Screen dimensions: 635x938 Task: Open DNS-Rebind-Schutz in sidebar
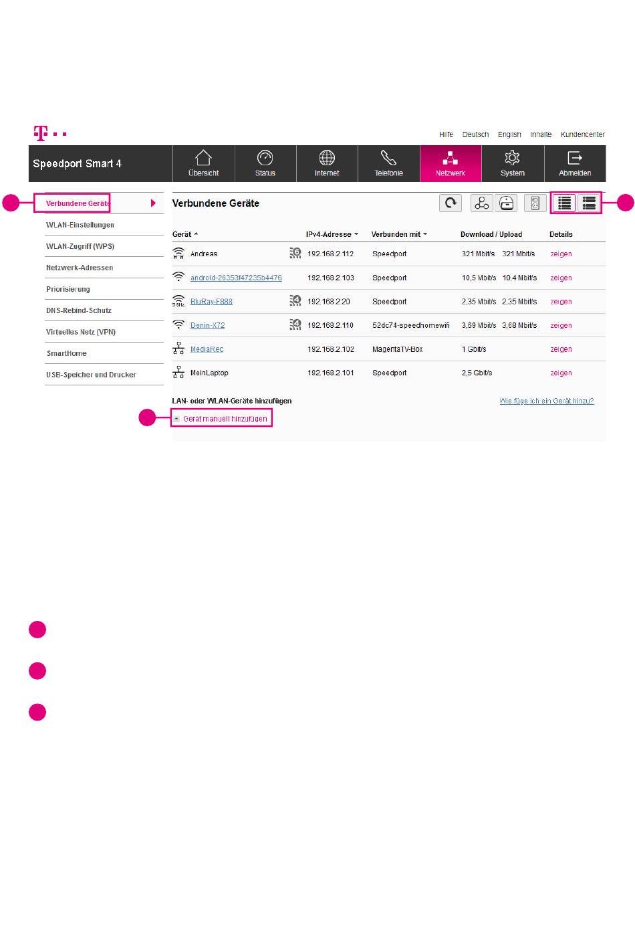click(x=79, y=310)
